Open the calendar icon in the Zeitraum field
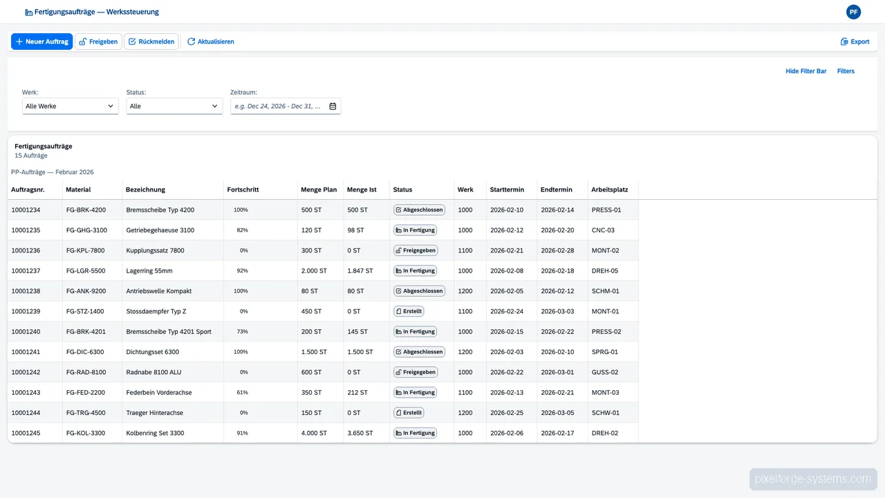This screenshot has width=885, height=498. 333,106
